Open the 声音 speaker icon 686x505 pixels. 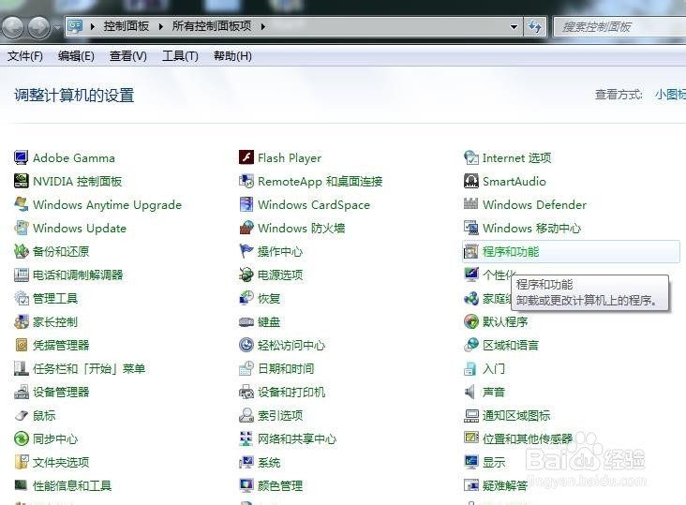pyautogui.click(x=470, y=392)
